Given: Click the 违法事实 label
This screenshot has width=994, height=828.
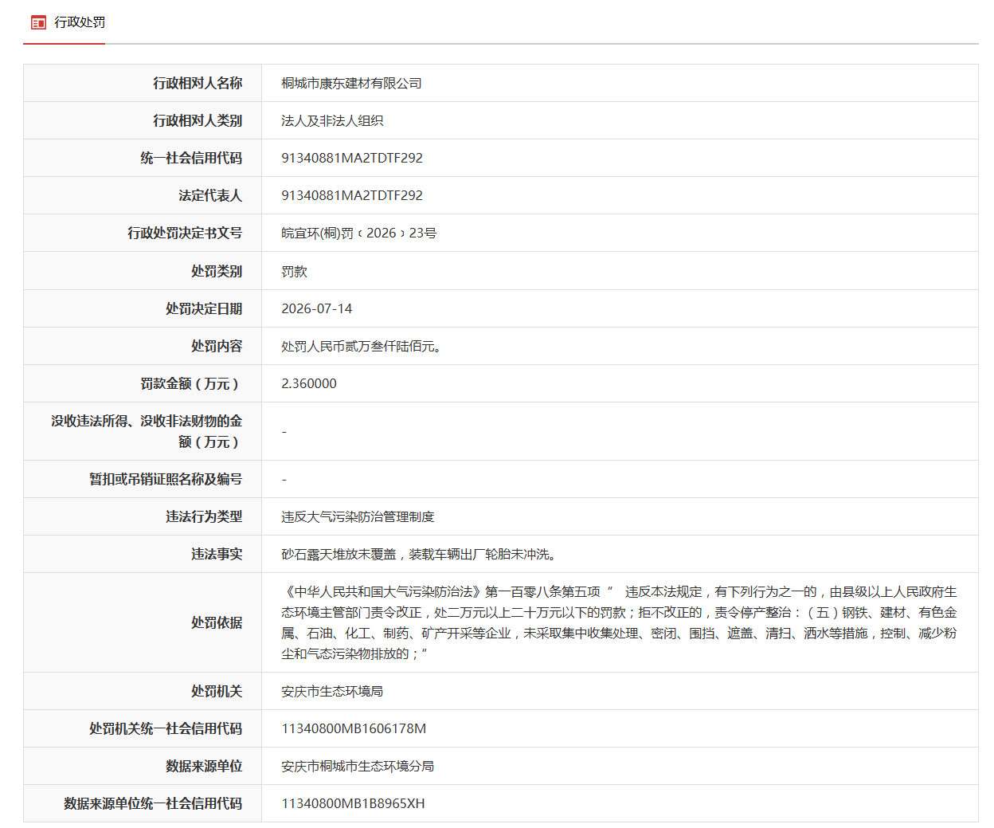Looking at the screenshot, I should [x=217, y=554].
